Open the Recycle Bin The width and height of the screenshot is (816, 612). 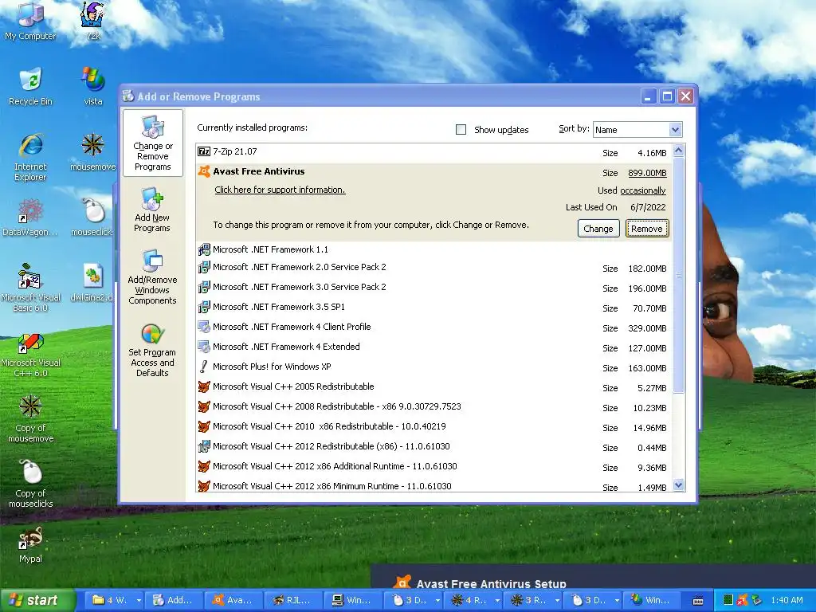[30, 86]
